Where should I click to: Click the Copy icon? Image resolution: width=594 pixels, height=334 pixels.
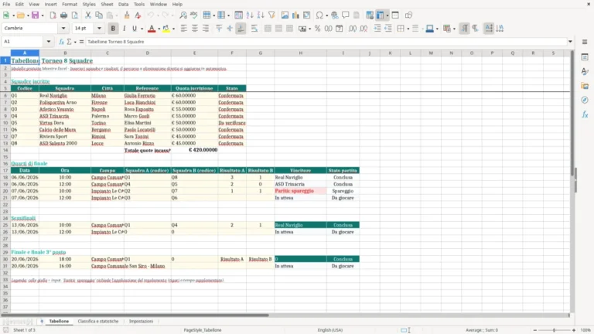[x=99, y=15]
